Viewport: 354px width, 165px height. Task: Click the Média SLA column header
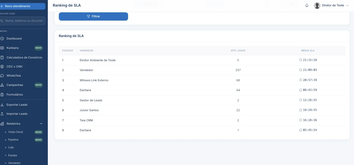308,51
